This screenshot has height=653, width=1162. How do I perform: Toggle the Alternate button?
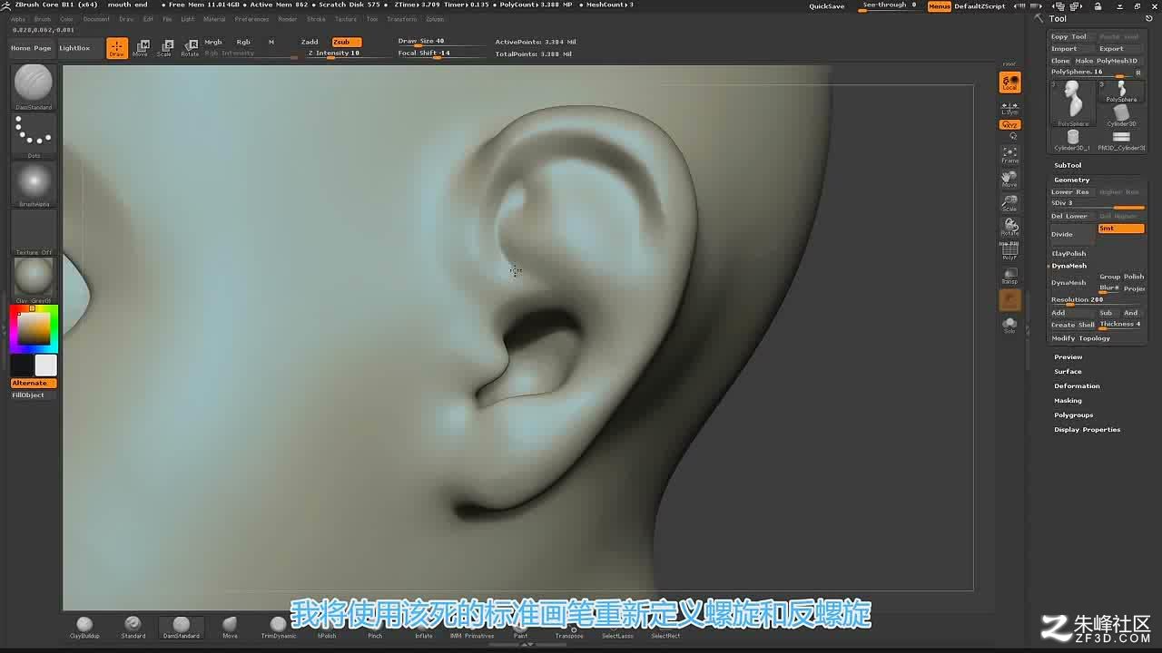[34, 383]
